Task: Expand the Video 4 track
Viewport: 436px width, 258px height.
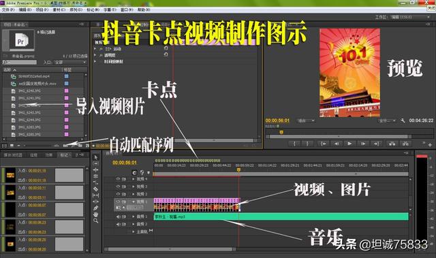Action: coord(134,179)
